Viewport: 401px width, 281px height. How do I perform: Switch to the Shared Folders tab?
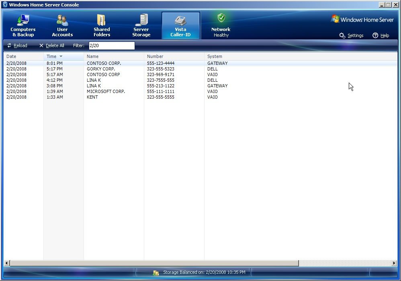[102, 26]
